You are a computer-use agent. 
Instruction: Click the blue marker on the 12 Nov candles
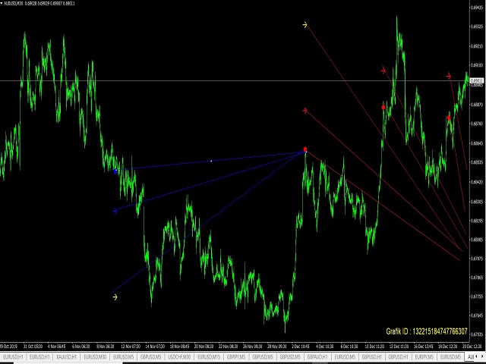tap(115, 171)
